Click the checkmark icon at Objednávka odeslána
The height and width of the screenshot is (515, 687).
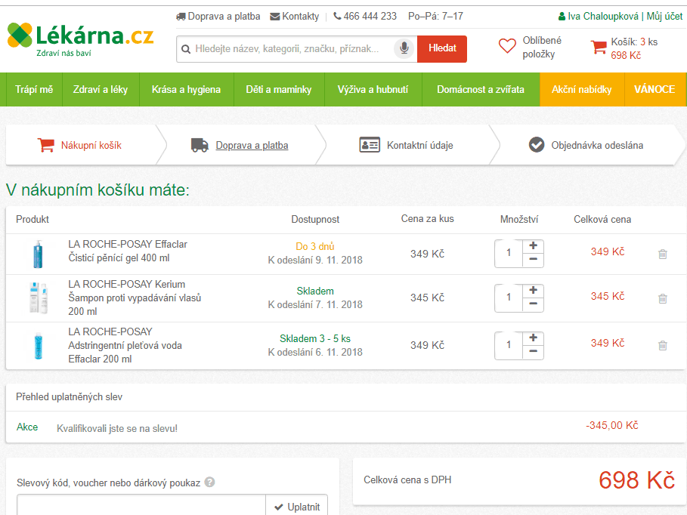pos(537,145)
